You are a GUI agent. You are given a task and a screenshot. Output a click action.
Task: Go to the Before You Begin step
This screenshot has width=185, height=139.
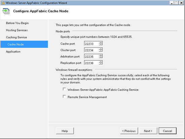(x=17, y=23)
